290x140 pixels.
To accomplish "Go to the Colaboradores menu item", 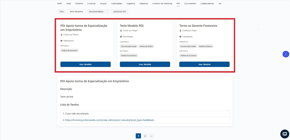I will coord(207,4).
